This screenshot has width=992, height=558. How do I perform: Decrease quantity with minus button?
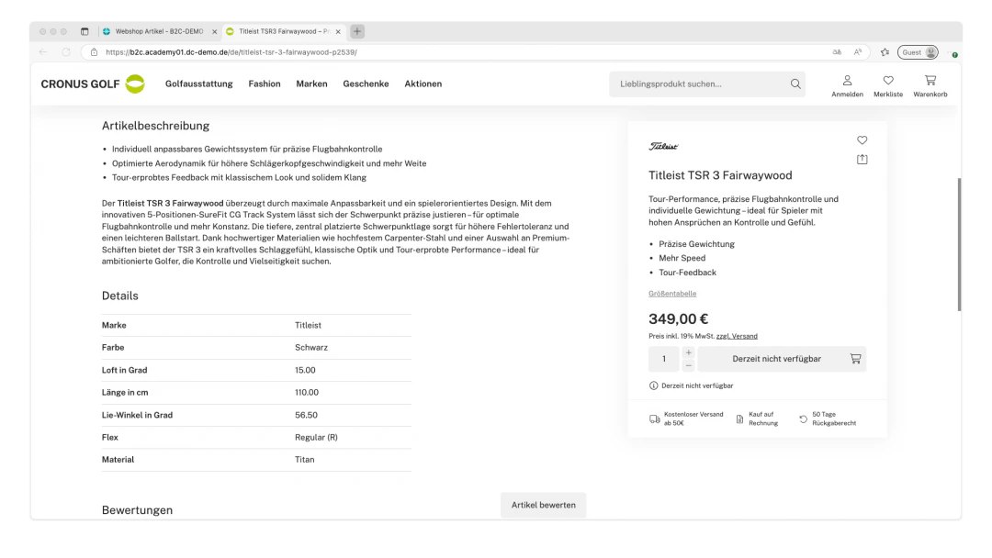pyautogui.click(x=688, y=365)
